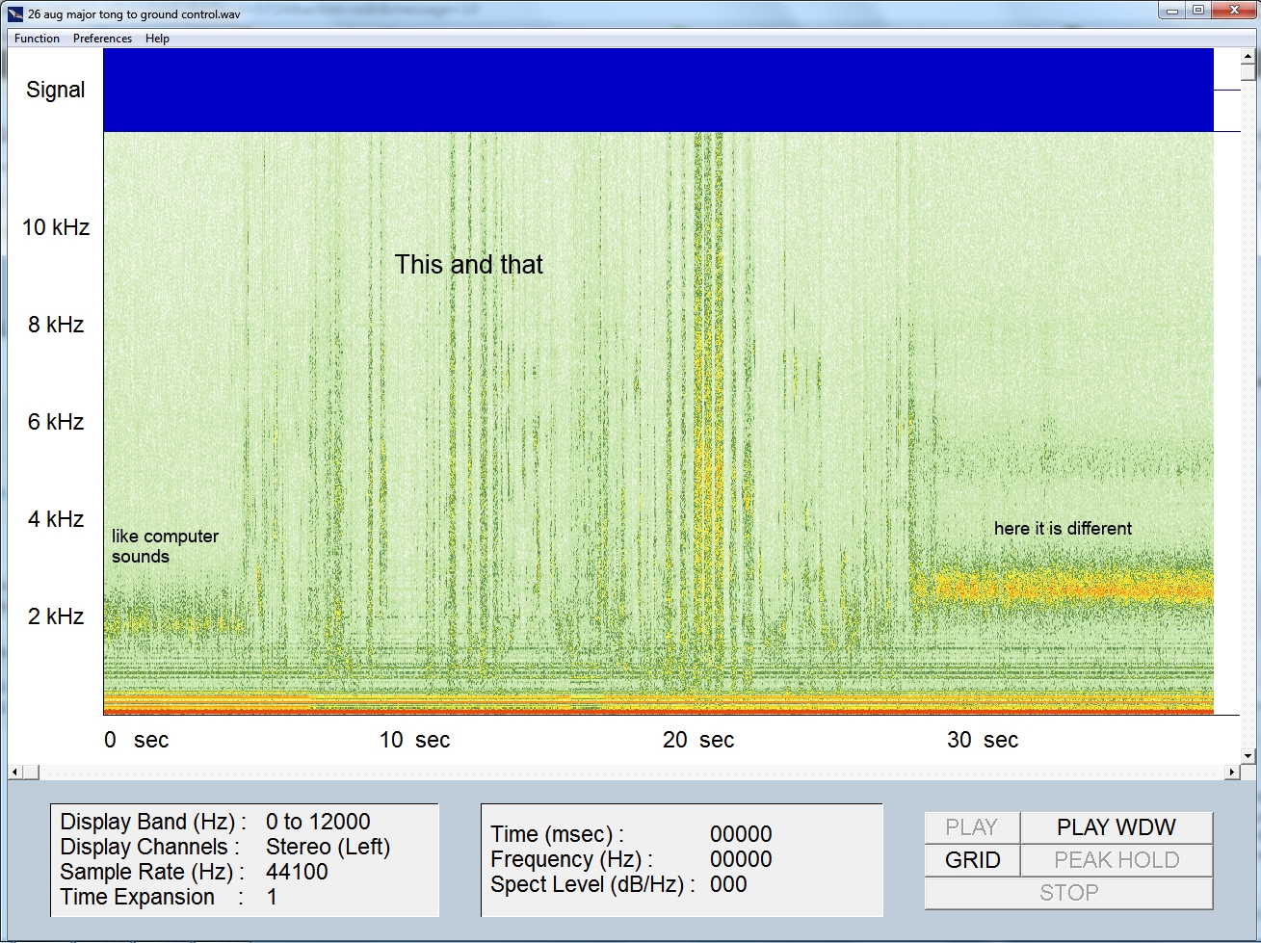This screenshot has width=1261, height=943.
Task: Toggle the GRID button
Action: click(972, 860)
